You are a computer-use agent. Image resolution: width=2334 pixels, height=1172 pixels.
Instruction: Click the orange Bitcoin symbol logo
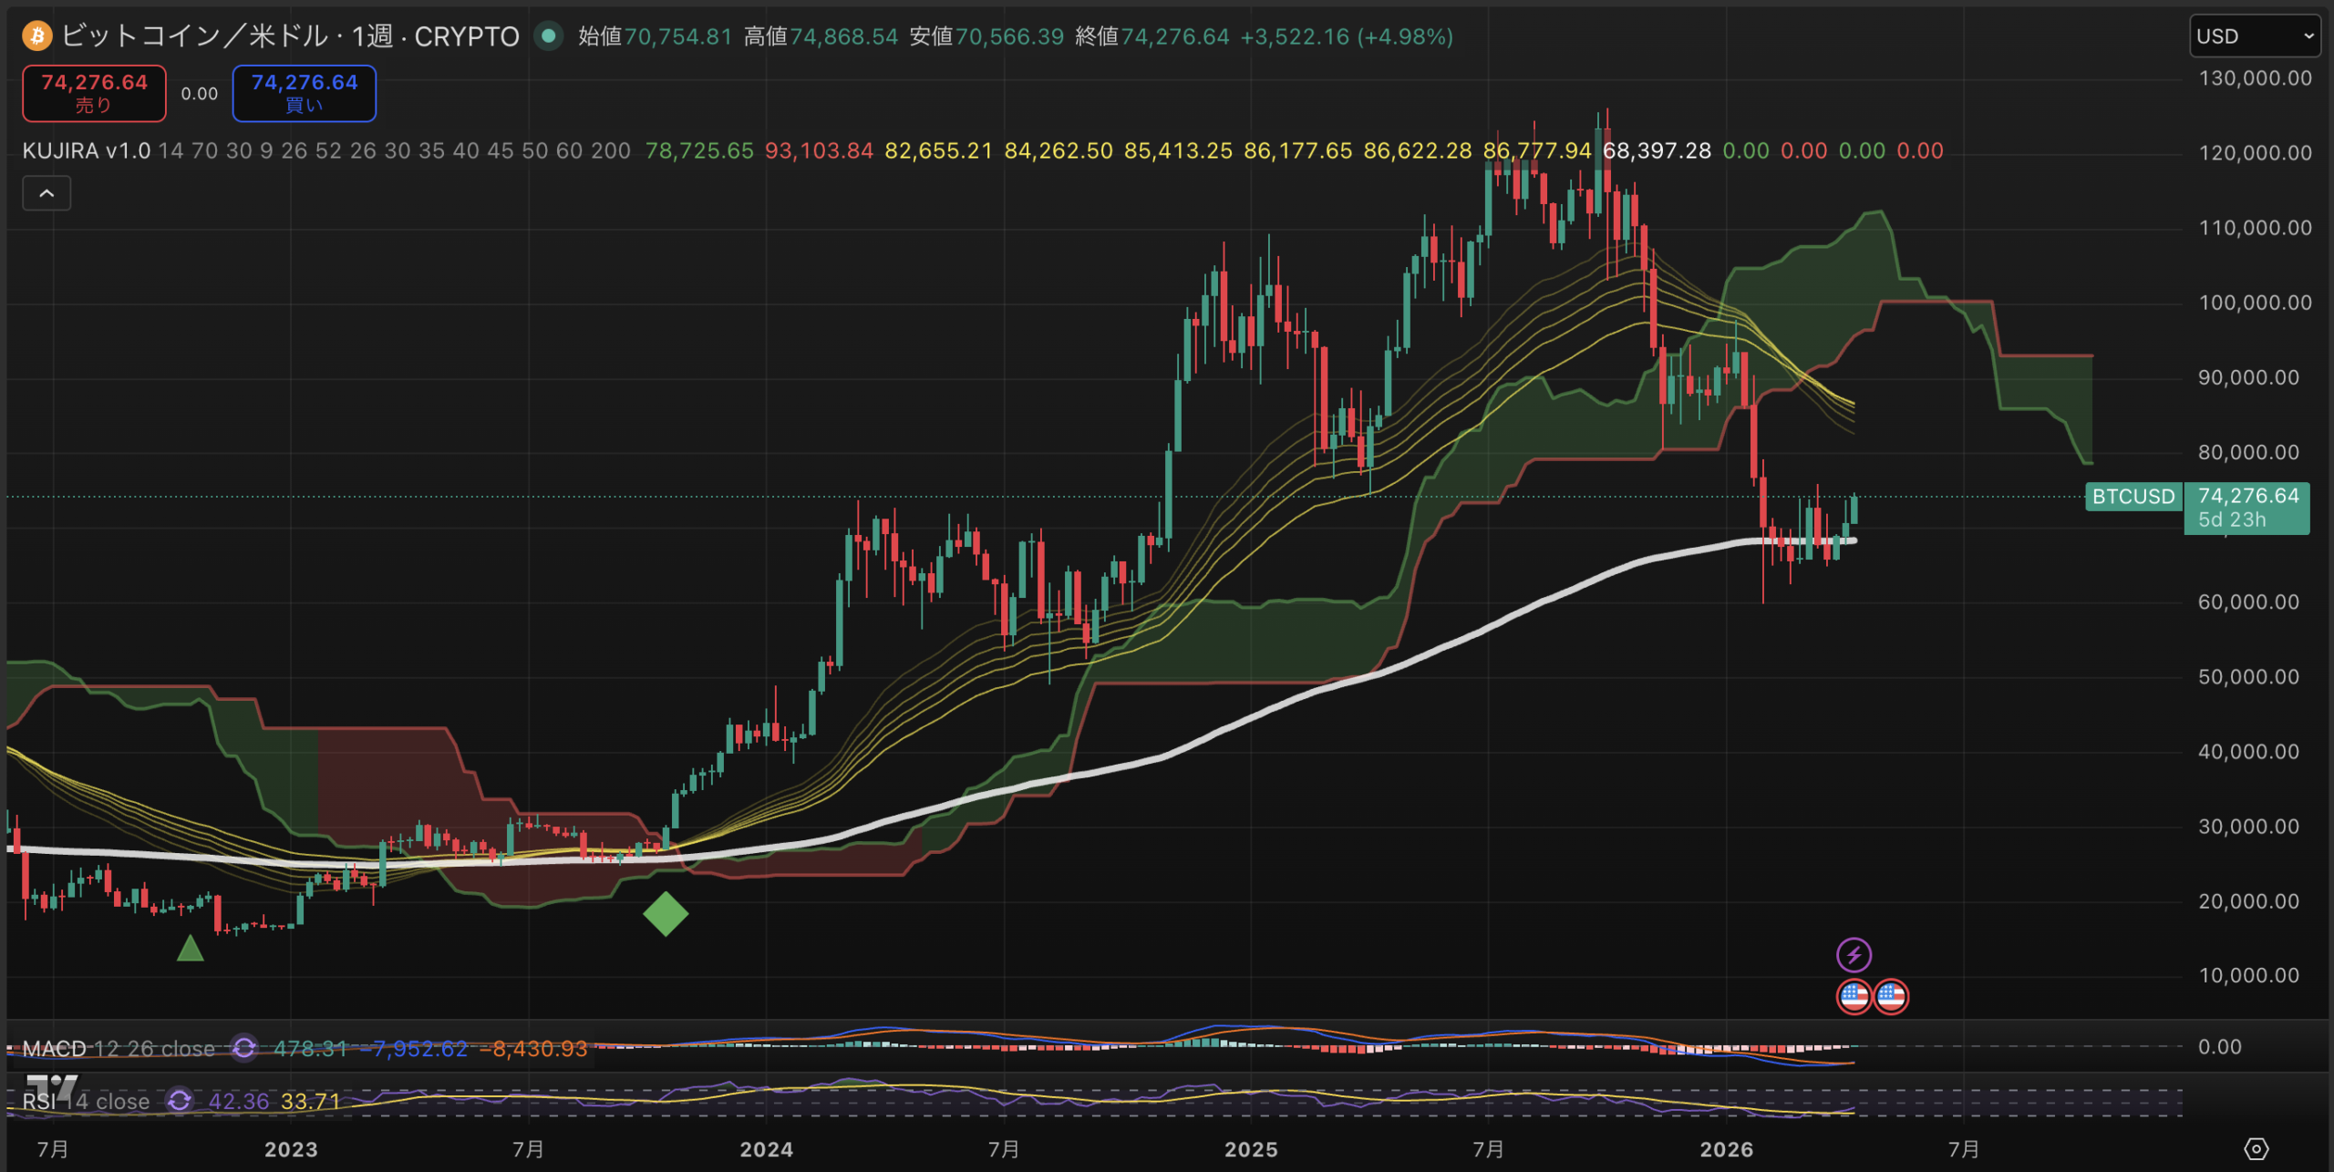coord(37,36)
